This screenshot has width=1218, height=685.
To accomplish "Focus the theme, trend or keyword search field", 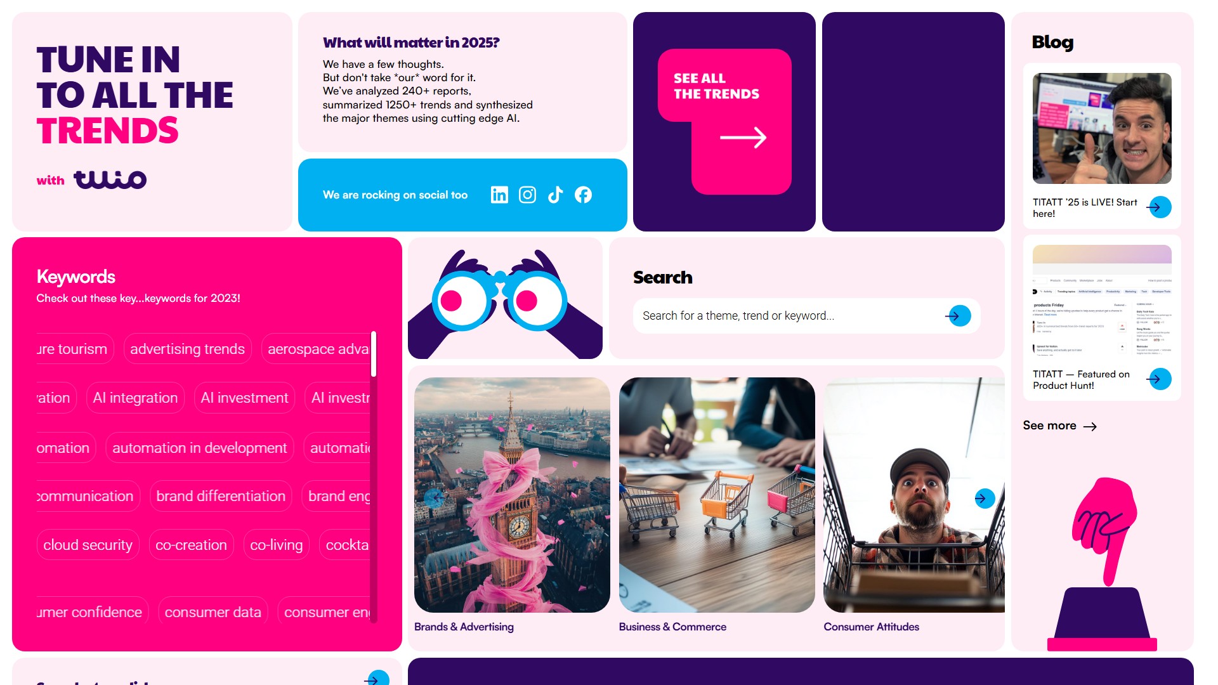I will pyautogui.click(x=790, y=316).
